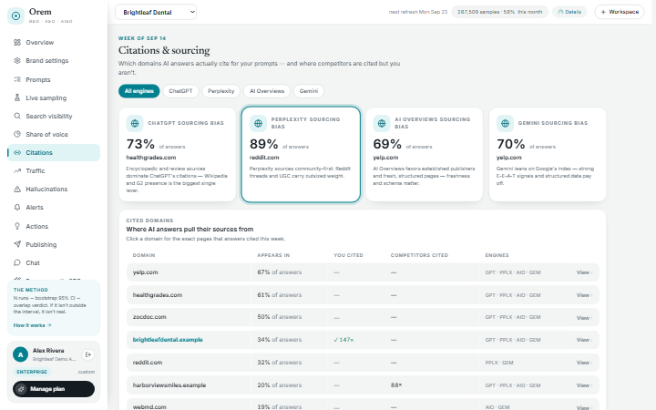Click the Hallucinations warning icon

pos(17,190)
